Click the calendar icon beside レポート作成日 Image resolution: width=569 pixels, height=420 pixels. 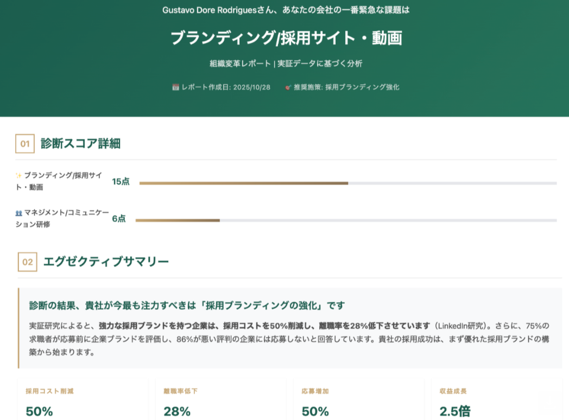(175, 87)
